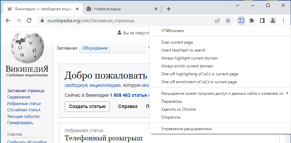Go to Случайная статья

(x=23, y=110)
